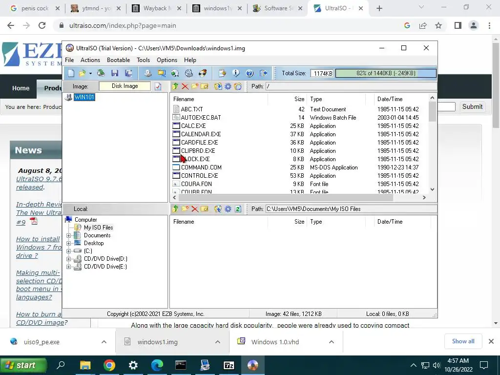Open the 7-Zip icon in the taskbar
The image size is (500, 375).
(229, 365)
